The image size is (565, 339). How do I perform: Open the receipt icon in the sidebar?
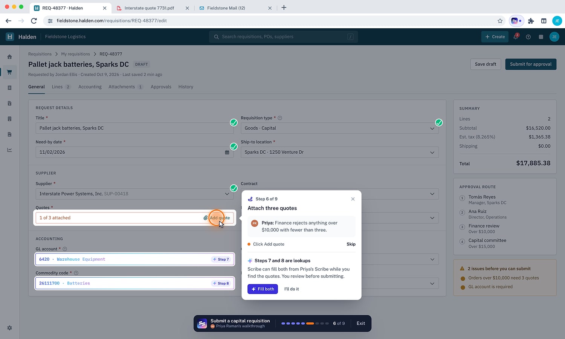point(9,88)
